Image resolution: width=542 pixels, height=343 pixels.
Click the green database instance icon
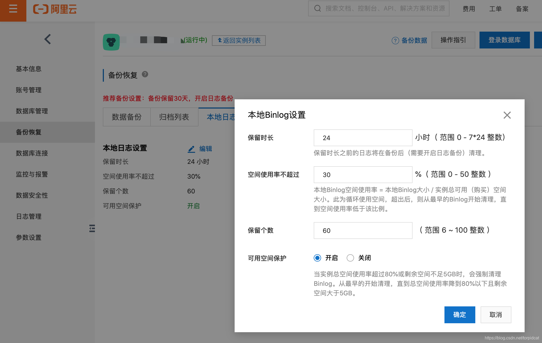pos(111,42)
